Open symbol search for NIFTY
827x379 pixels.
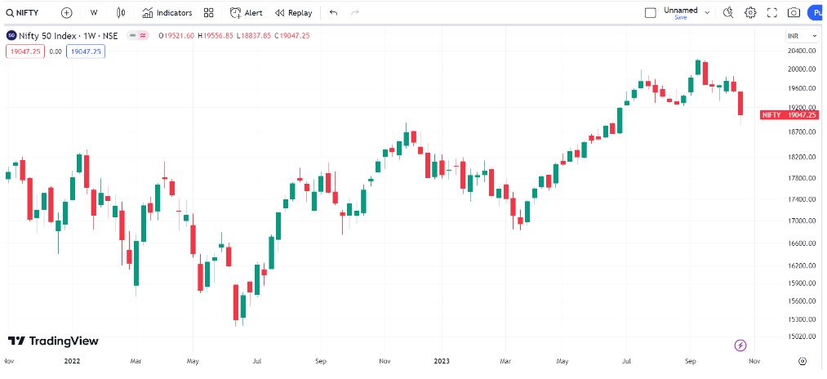(23, 13)
